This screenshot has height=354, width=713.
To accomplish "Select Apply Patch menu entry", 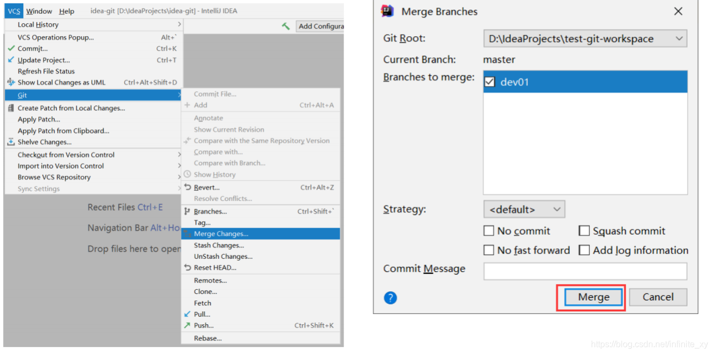I will click(93, 119).
